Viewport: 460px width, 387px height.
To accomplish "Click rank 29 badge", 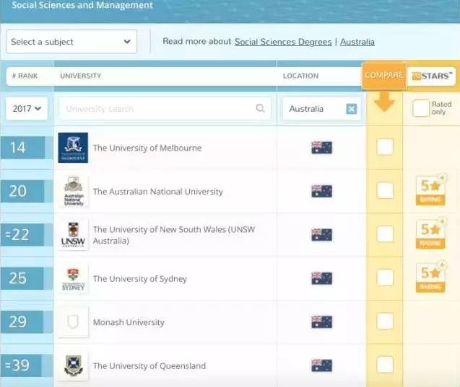I will 22,322.
